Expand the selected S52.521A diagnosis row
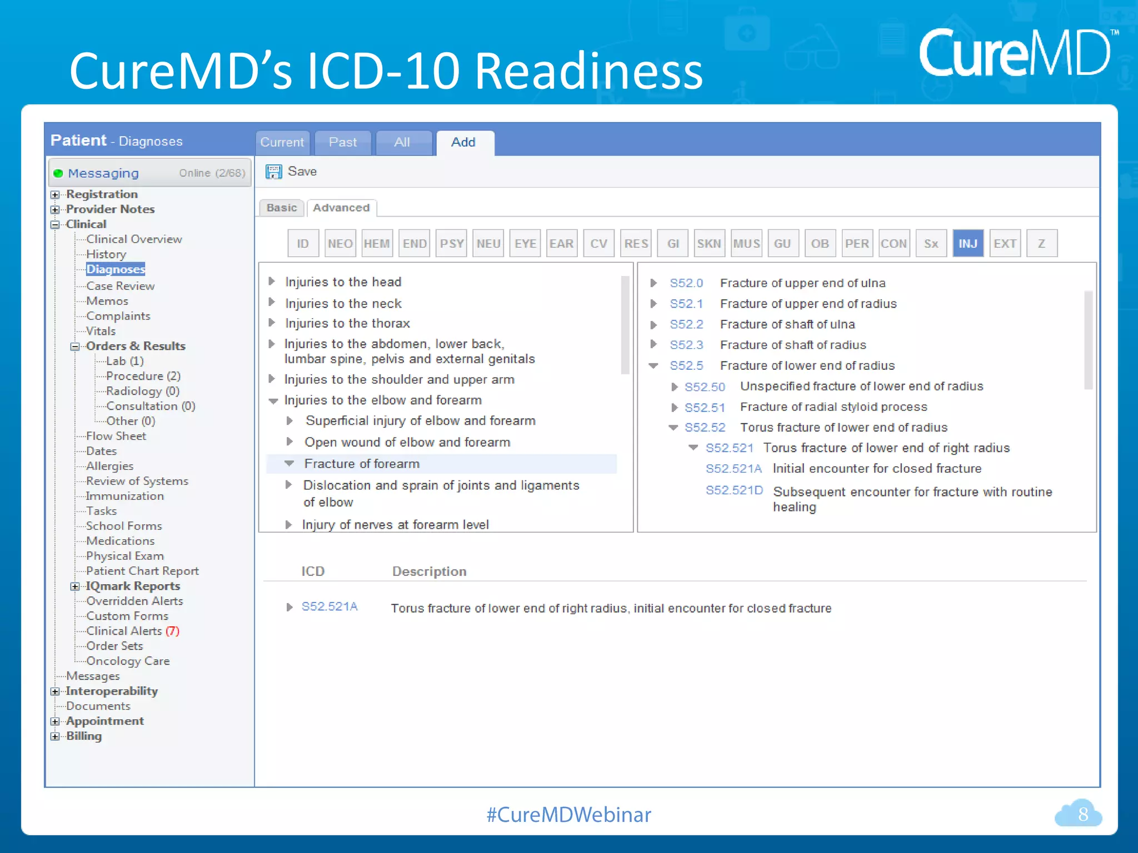The image size is (1138, 853). [x=289, y=607]
